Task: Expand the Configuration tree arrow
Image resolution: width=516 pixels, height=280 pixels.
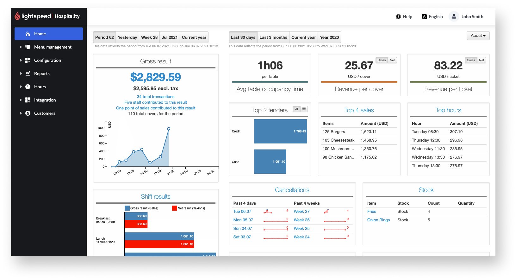Action: pyautogui.click(x=21, y=60)
